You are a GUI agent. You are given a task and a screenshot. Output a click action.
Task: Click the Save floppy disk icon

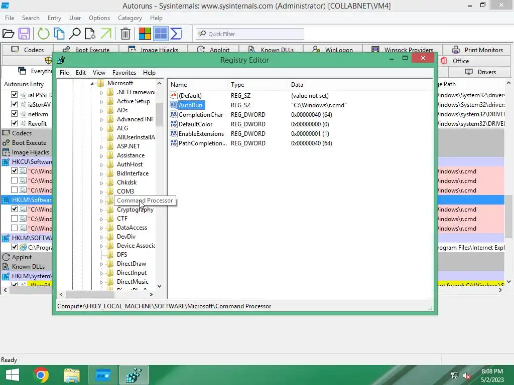point(24,34)
